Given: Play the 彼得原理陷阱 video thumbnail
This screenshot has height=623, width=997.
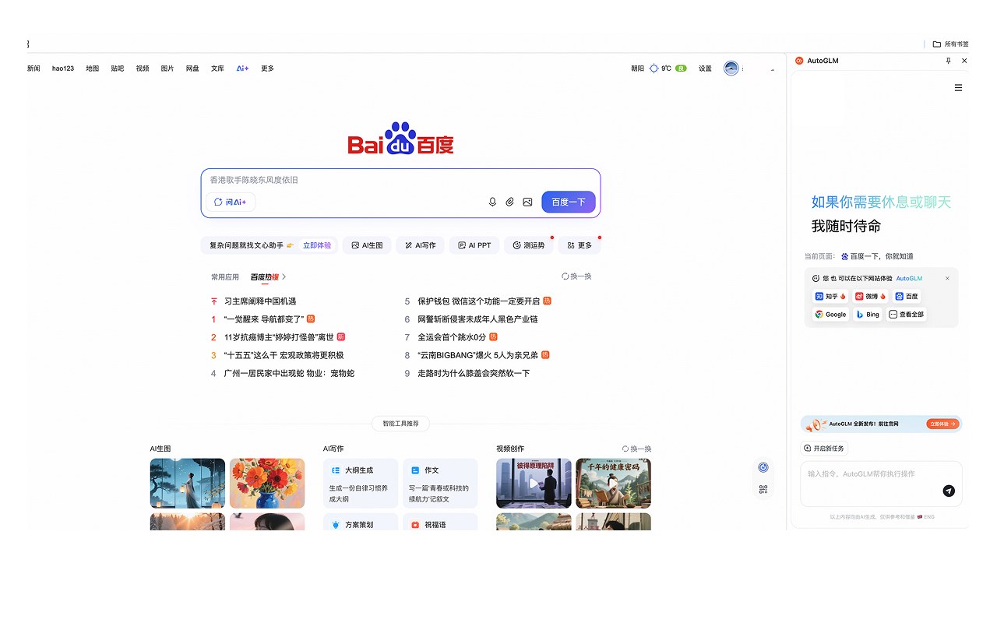Looking at the screenshot, I should [534, 483].
